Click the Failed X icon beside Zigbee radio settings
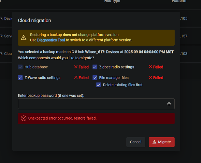 tap(151, 67)
